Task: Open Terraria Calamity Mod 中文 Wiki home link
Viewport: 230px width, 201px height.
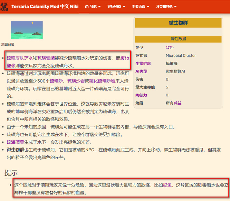Action: tap(45, 7)
